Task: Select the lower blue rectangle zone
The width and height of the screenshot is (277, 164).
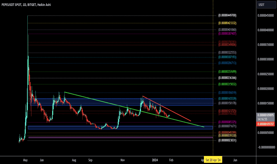Action: [x=120, y=128]
